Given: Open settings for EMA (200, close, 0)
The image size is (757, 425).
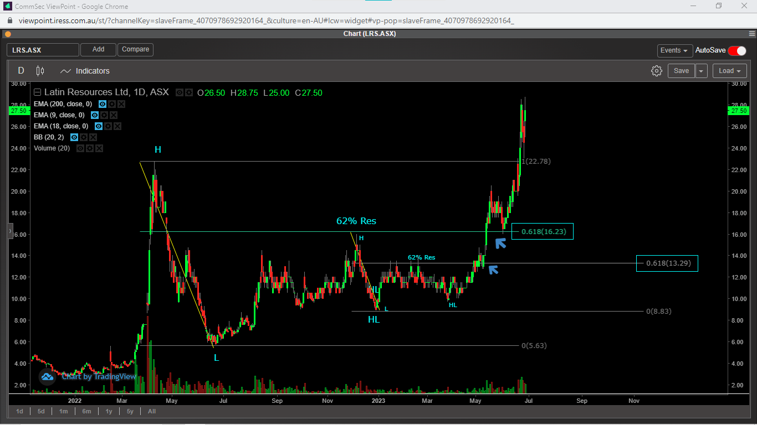Looking at the screenshot, I should pyautogui.click(x=112, y=104).
